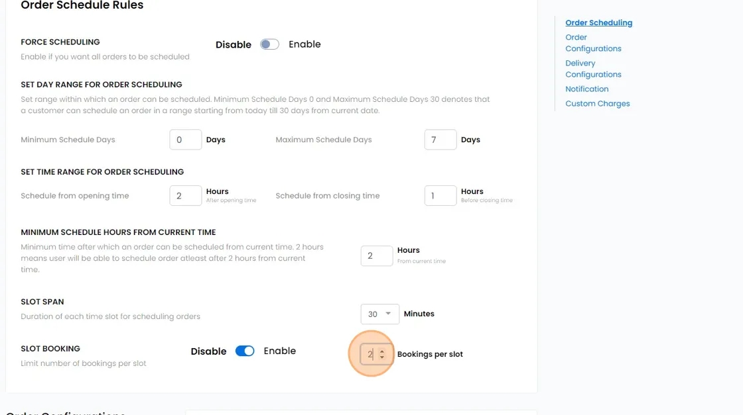Focus the Minimum Schedule Days field

185,140
